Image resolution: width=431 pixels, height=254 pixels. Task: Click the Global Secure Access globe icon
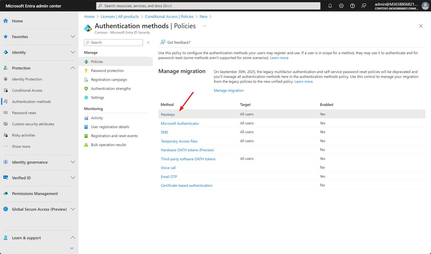[x=5, y=209]
